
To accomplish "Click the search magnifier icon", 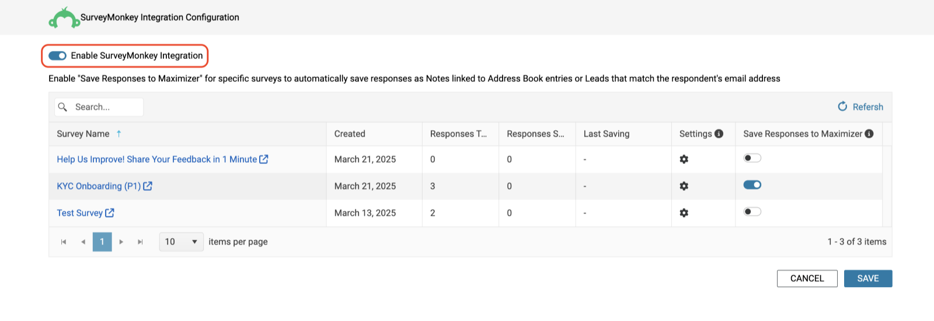I will tap(62, 107).
